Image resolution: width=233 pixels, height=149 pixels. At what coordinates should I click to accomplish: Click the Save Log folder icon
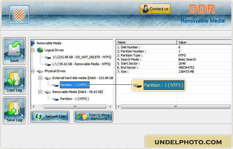click(x=14, y=109)
